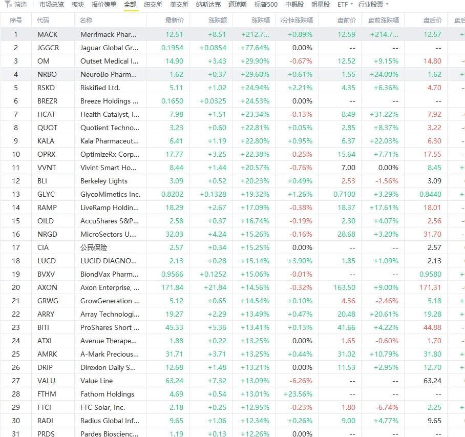Select the NRBO ticker code
This screenshot has height=437, width=465.
tap(47, 74)
